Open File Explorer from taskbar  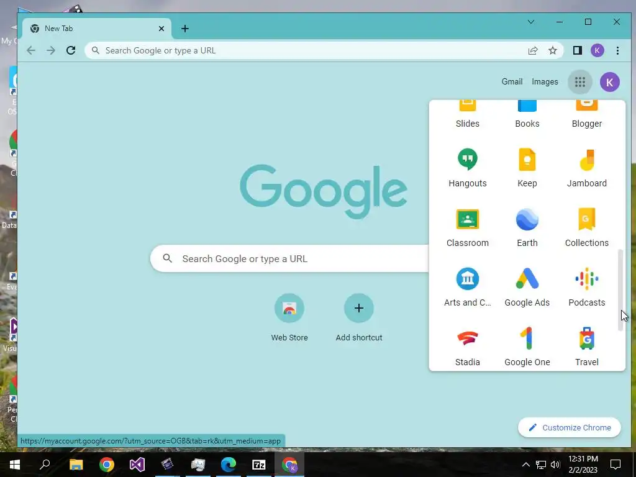76,465
